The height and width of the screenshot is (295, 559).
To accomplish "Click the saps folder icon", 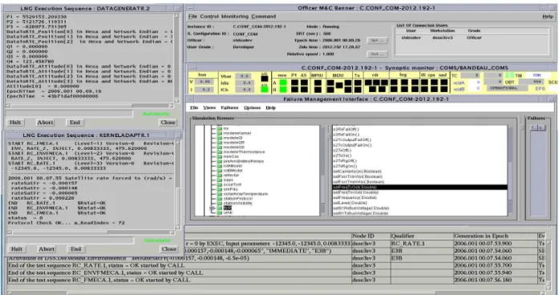I will coord(220,180).
